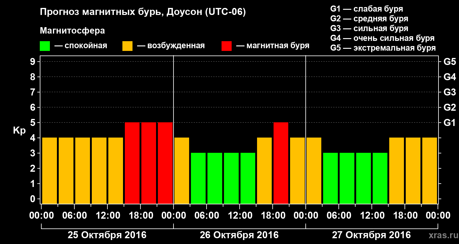Click the 'G3' label on the right axis
This screenshot has width=459, height=244.
[450, 92]
